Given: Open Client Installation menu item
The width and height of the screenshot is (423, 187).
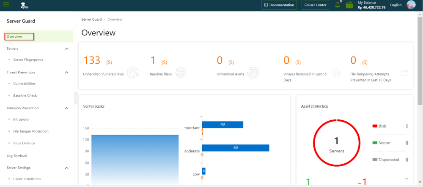Looking at the screenshot, I should pyautogui.click(x=27, y=179).
